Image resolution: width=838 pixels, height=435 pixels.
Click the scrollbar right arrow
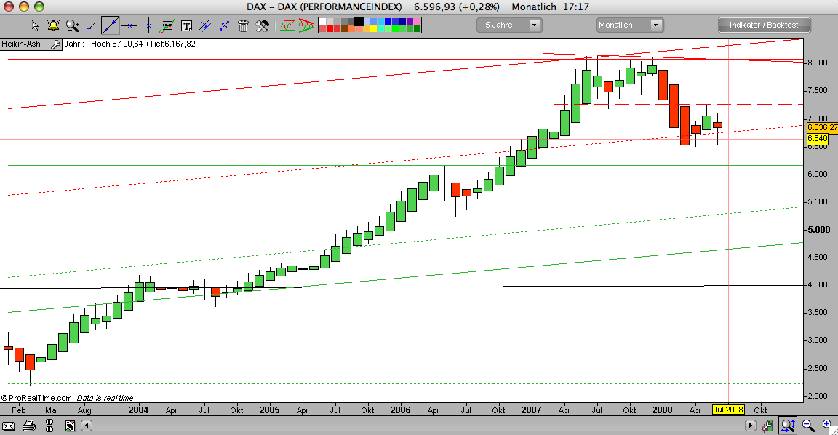[x=751, y=426]
